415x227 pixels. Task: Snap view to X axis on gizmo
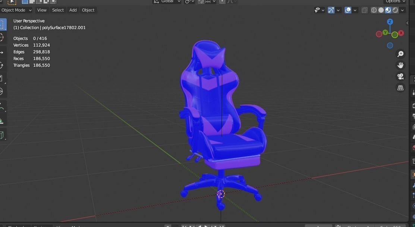[401, 33]
